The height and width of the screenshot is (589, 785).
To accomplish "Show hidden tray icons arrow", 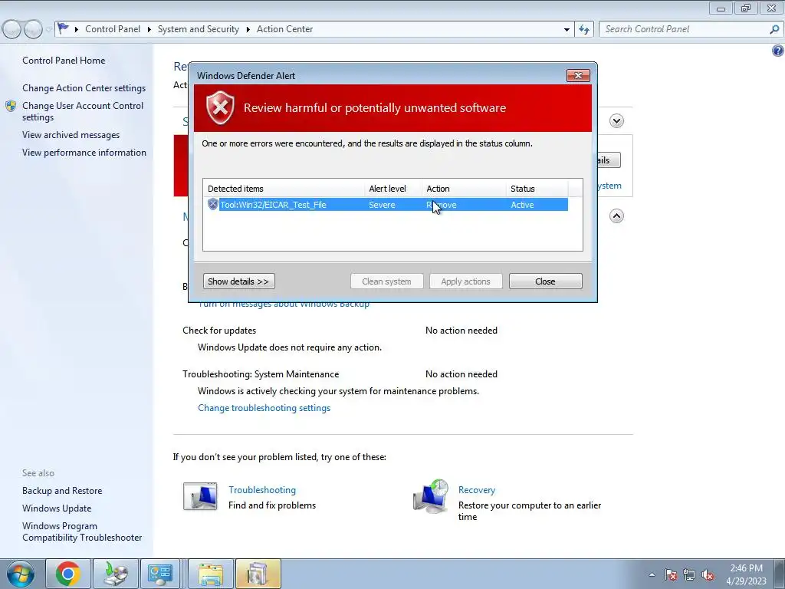I will coord(652,574).
